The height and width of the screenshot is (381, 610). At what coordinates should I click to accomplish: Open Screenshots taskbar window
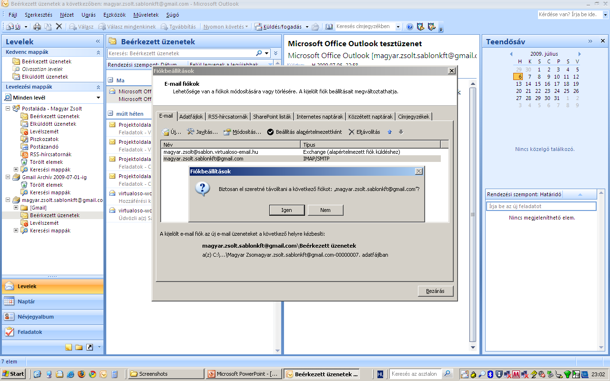(x=166, y=374)
